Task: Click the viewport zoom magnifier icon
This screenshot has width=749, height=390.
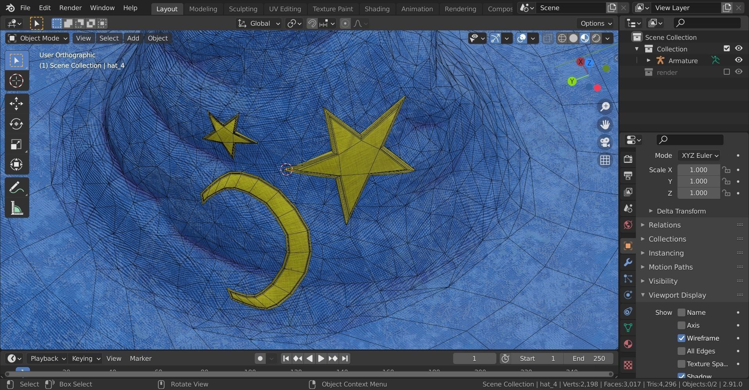Action: [x=605, y=106]
